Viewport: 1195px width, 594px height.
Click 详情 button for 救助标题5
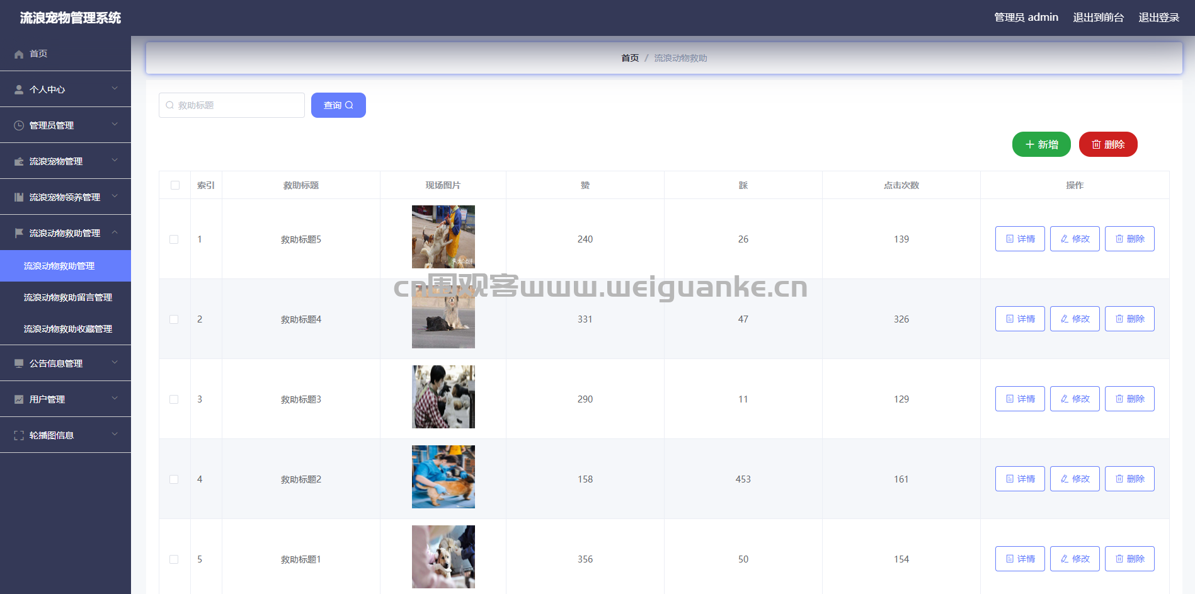[x=1020, y=239]
